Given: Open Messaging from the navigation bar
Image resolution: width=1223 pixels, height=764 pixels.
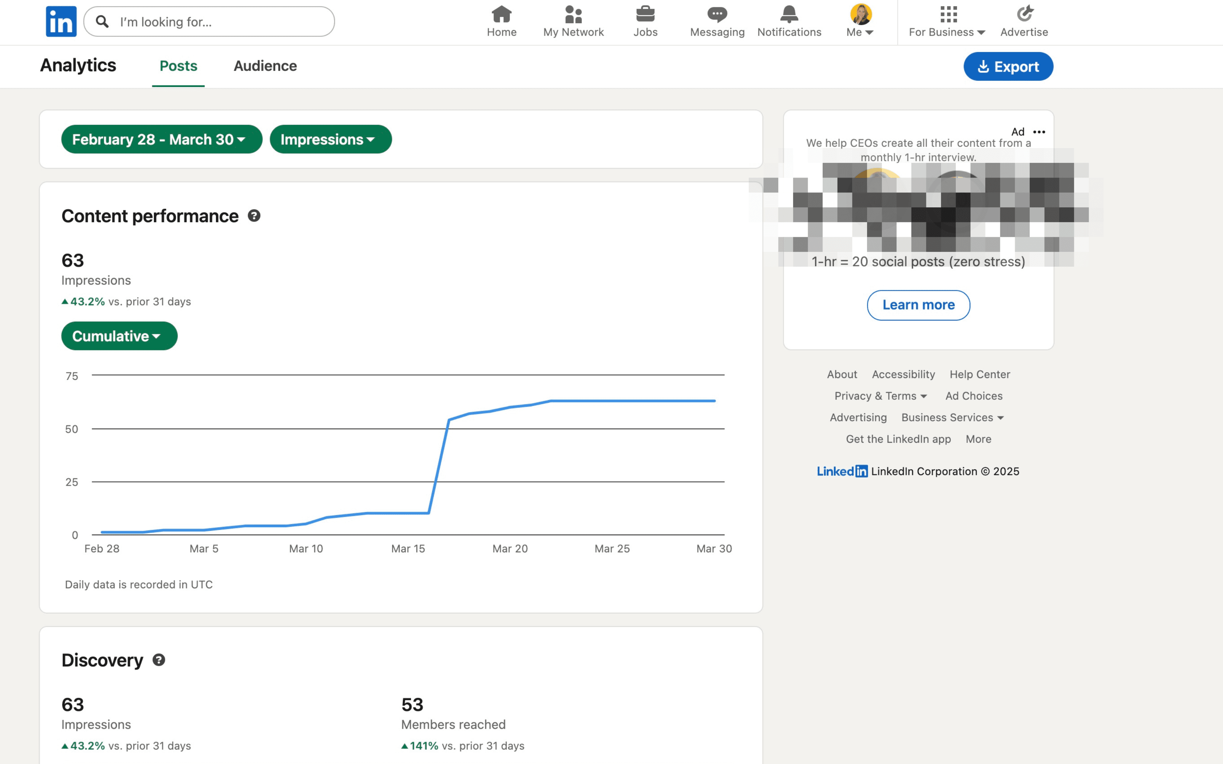Looking at the screenshot, I should (717, 15).
